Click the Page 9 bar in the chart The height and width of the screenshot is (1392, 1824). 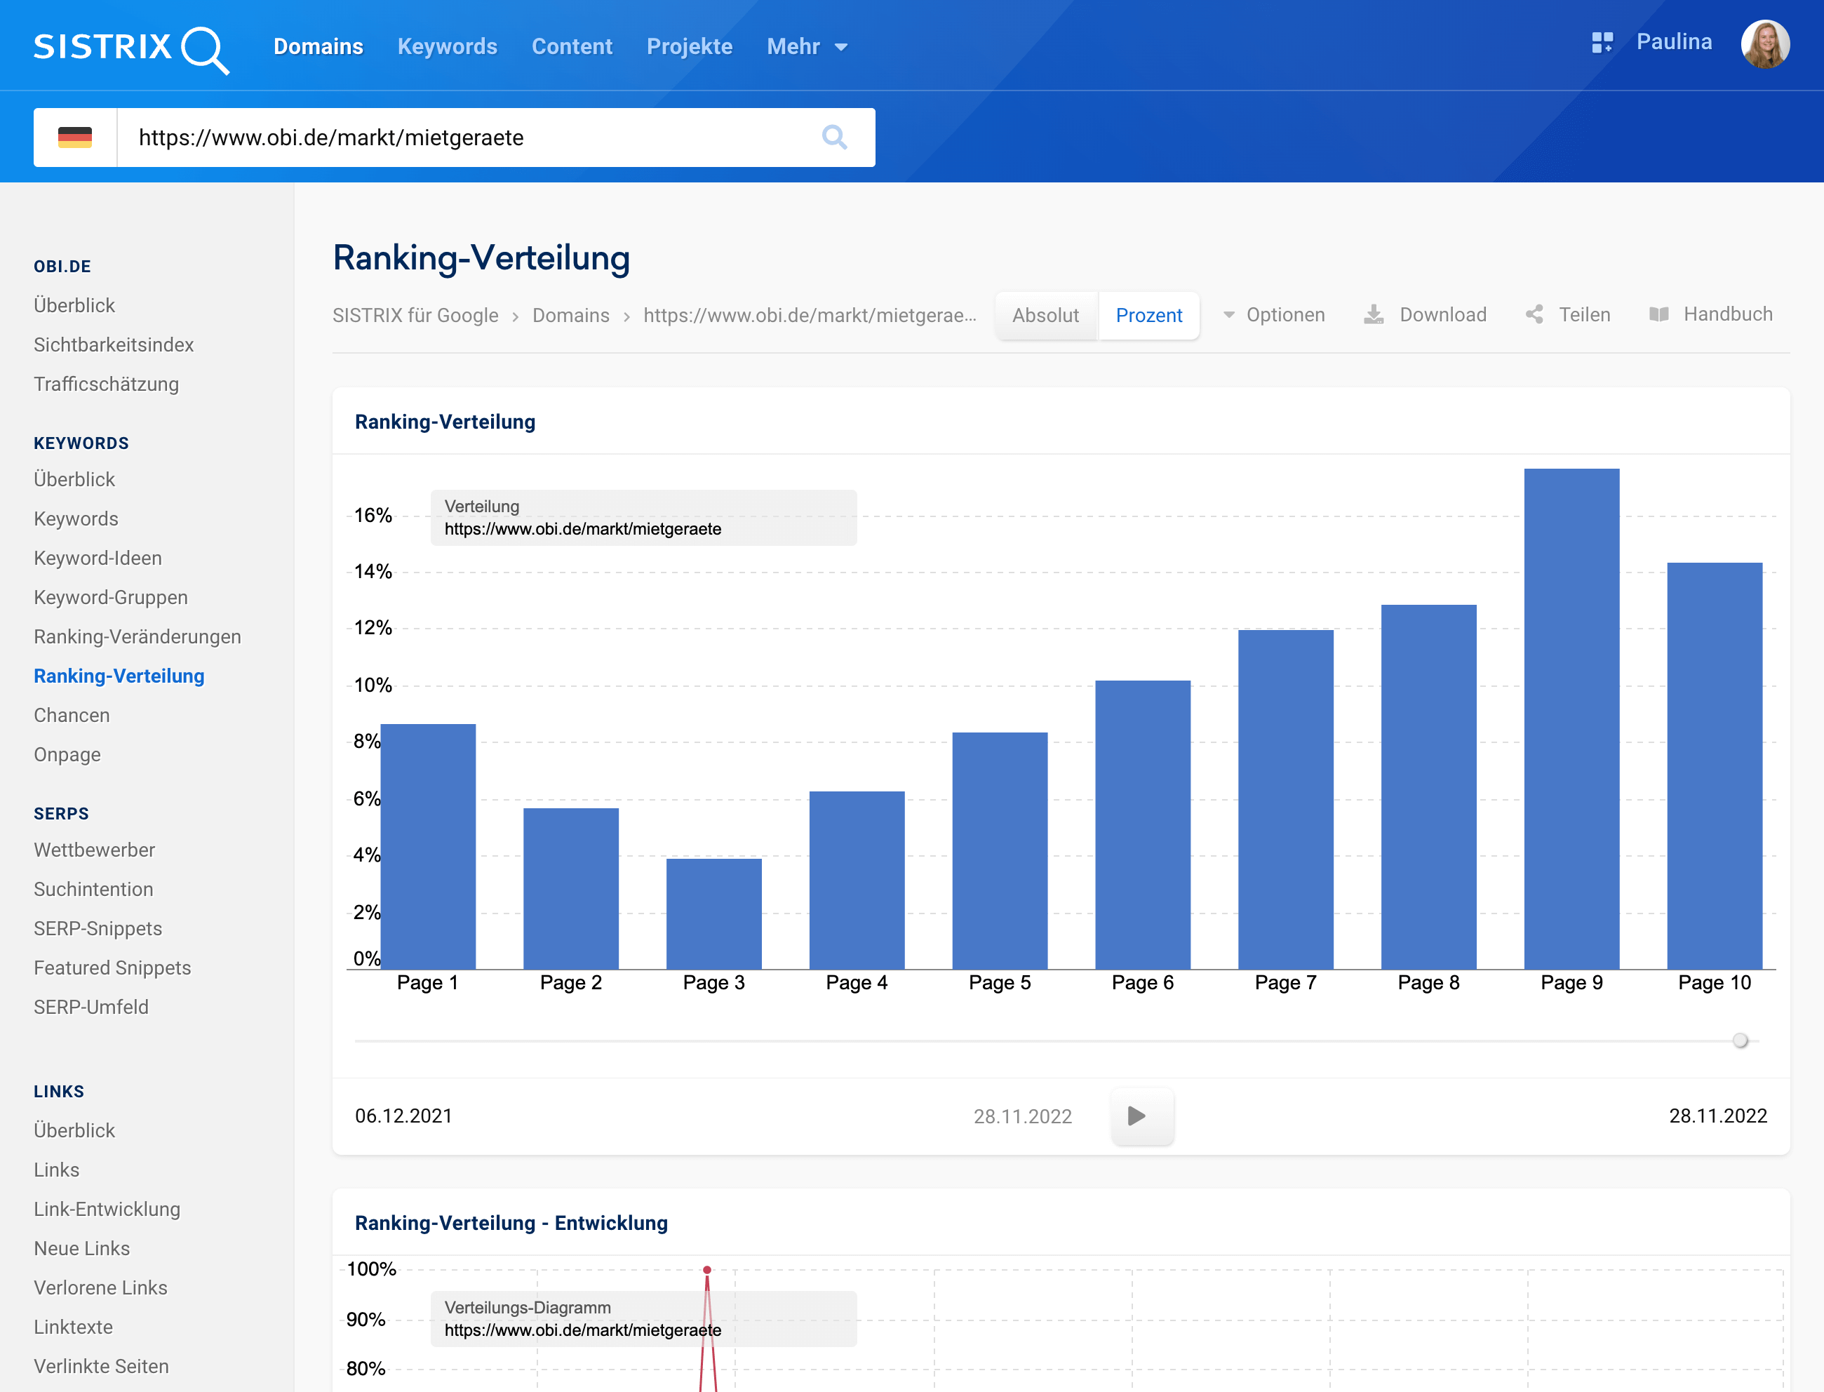[x=1571, y=718]
